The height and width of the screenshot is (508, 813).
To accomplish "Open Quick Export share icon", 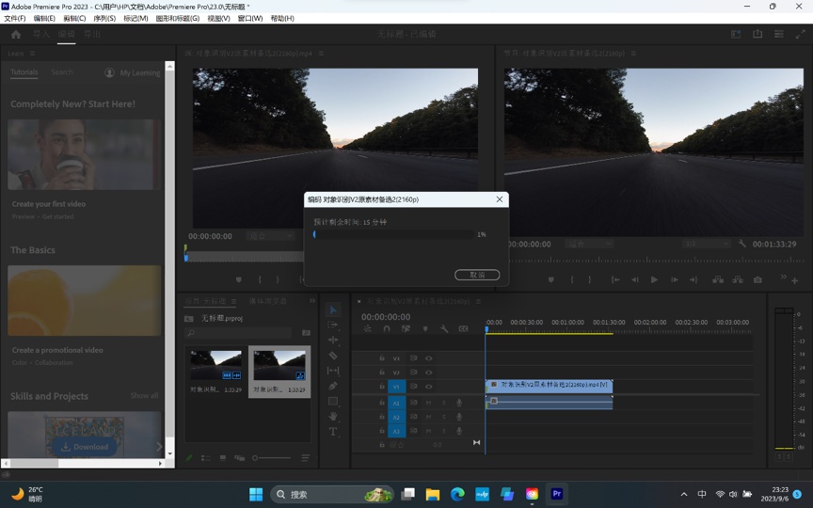I will coord(757,34).
